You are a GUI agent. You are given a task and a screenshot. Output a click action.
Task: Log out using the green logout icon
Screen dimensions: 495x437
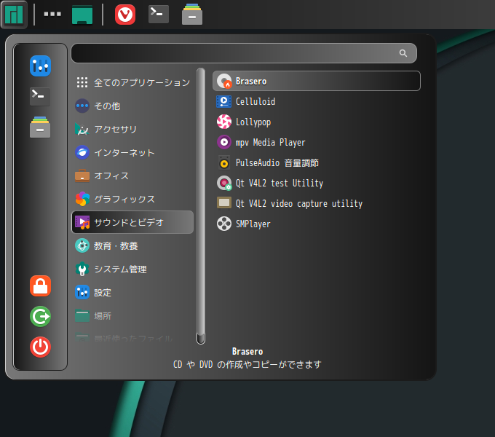click(x=41, y=316)
